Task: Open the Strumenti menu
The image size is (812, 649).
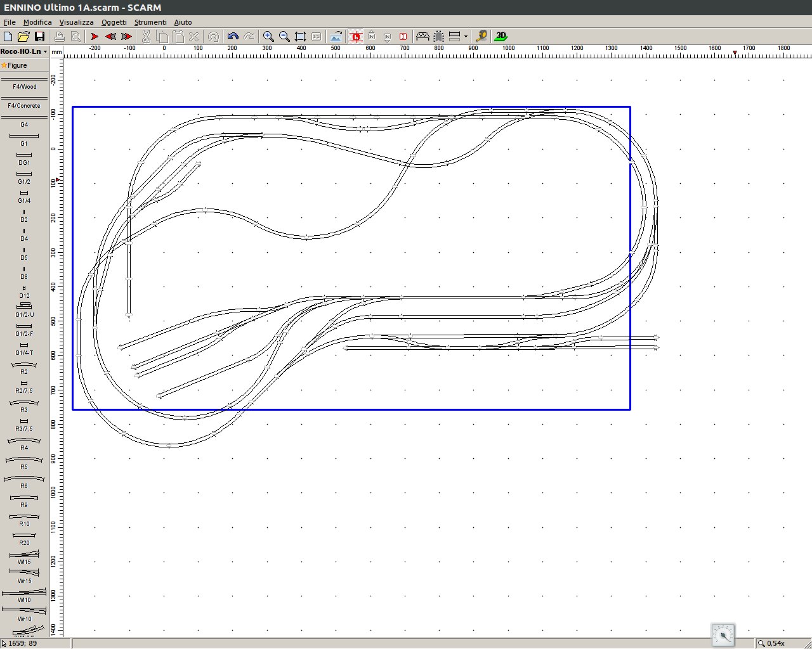Action: point(150,22)
